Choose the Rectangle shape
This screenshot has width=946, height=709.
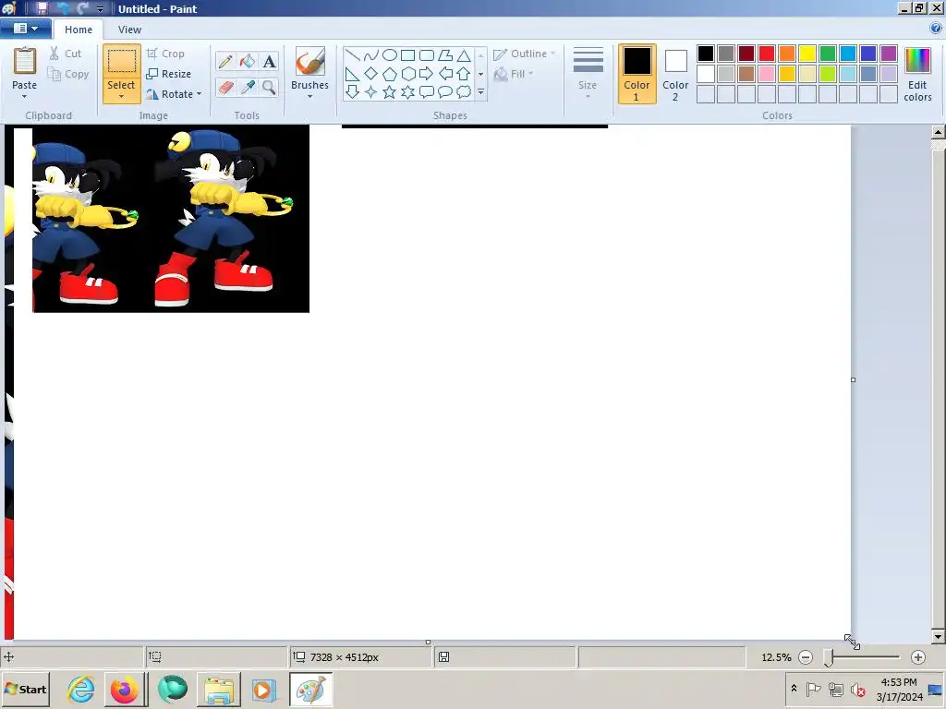[407, 56]
